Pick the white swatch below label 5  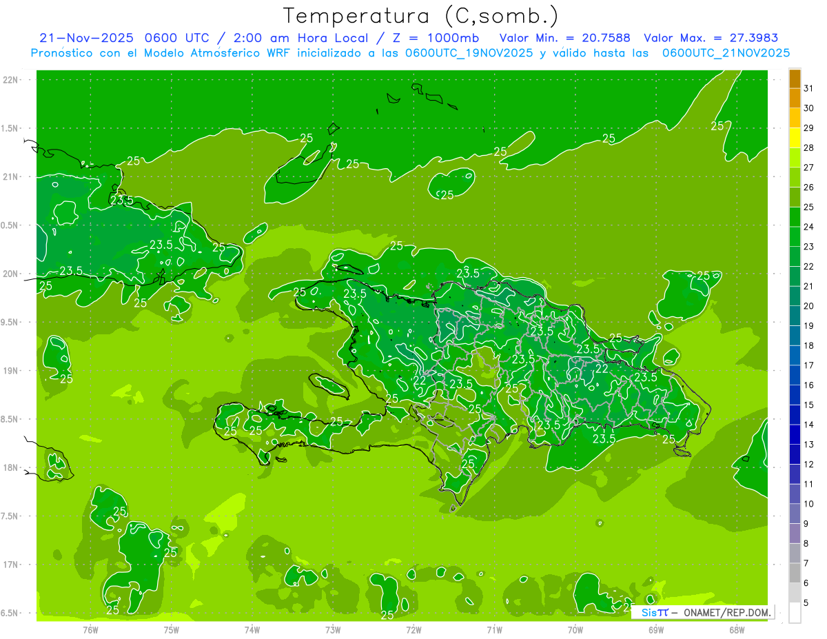click(x=795, y=613)
